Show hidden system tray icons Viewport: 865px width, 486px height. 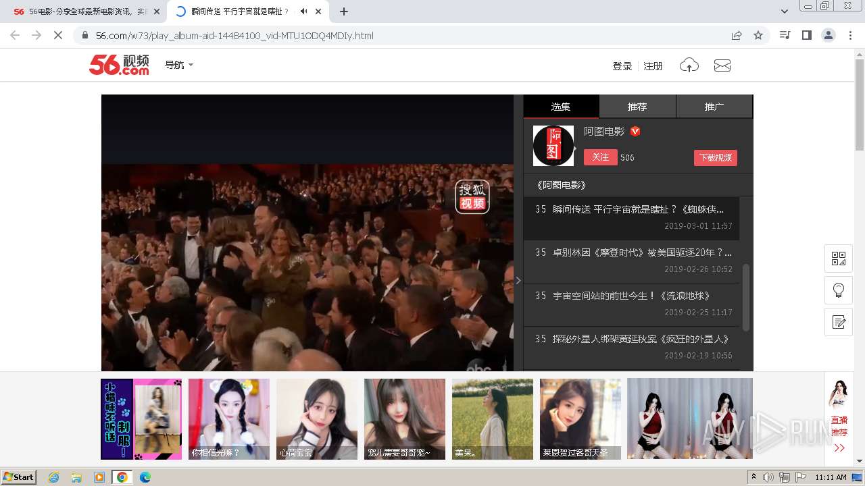click(x=753, y=477)
